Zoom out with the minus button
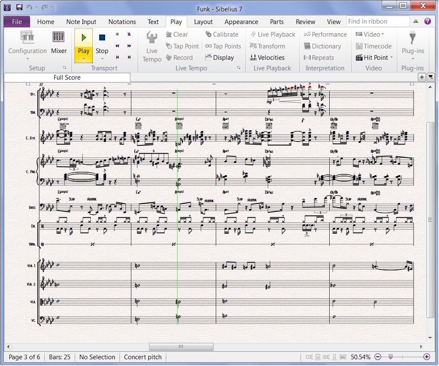Image resolution: width=439 pixels, height=366 pixels. [x=378, y=357]
